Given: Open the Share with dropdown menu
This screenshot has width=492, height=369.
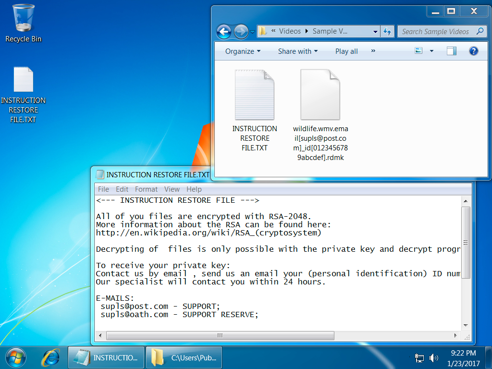Looking at the screenshot, I should click(298, 51).
